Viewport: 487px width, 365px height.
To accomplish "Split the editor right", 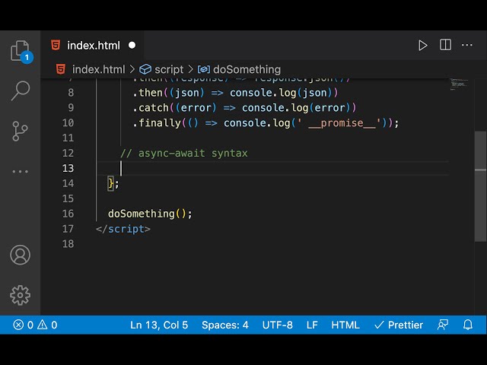I will coord(445,45).
